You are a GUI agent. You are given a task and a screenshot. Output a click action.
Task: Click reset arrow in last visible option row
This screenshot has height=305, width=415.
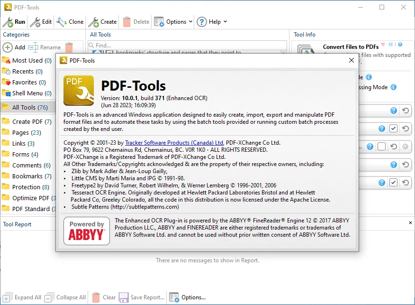(406, 183)
